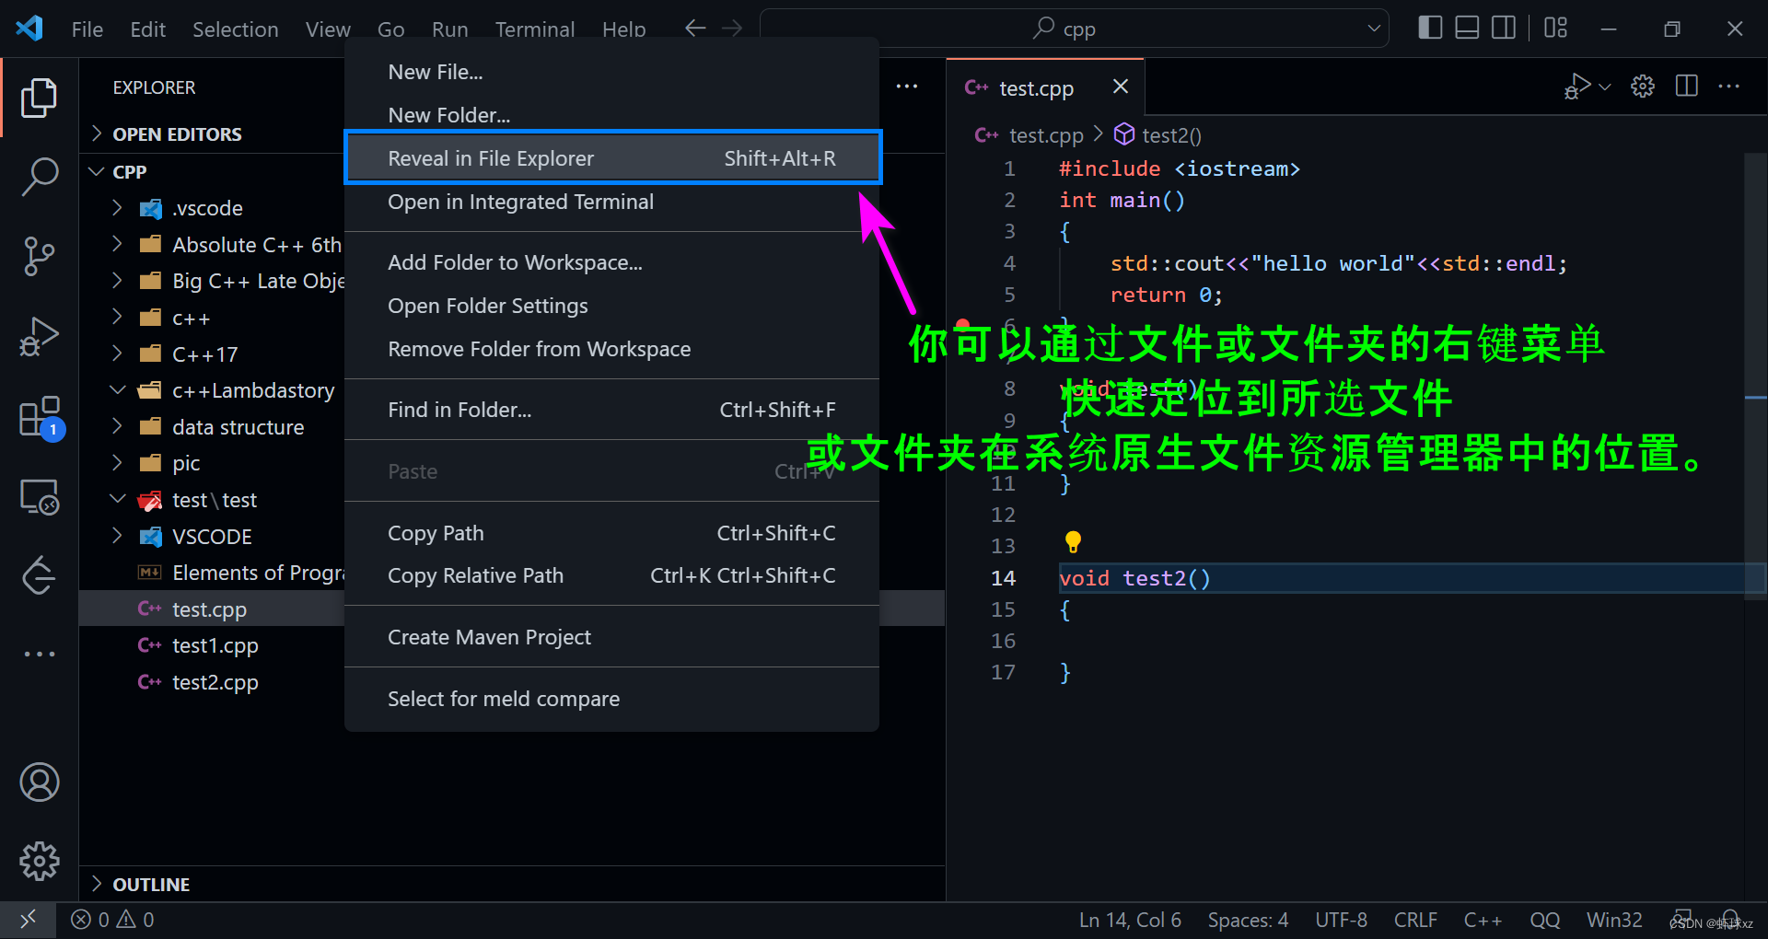1768x939 pixels.
Task: Choose Remove Folder from Workspace
Action: pos(612,349)
